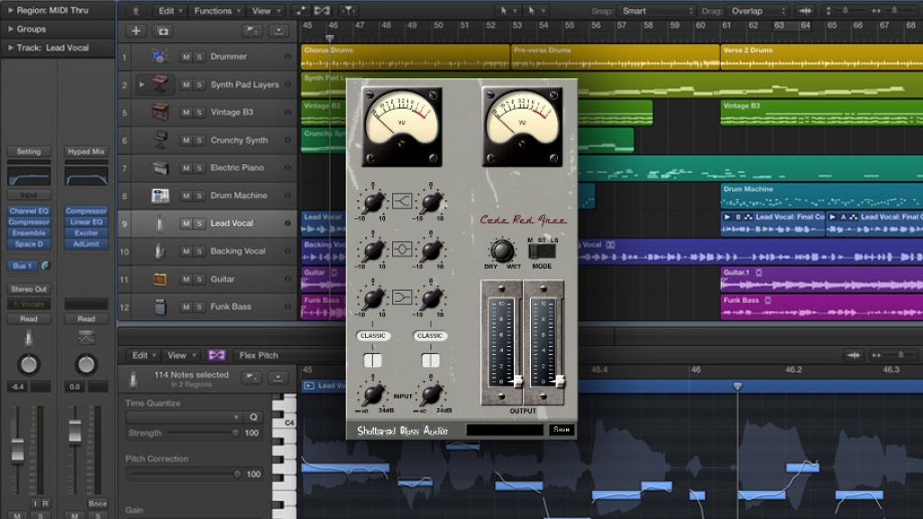Open the left pointer tool dropdown
The height and width of the screenshot is (519, 923).
click(507, 11)
